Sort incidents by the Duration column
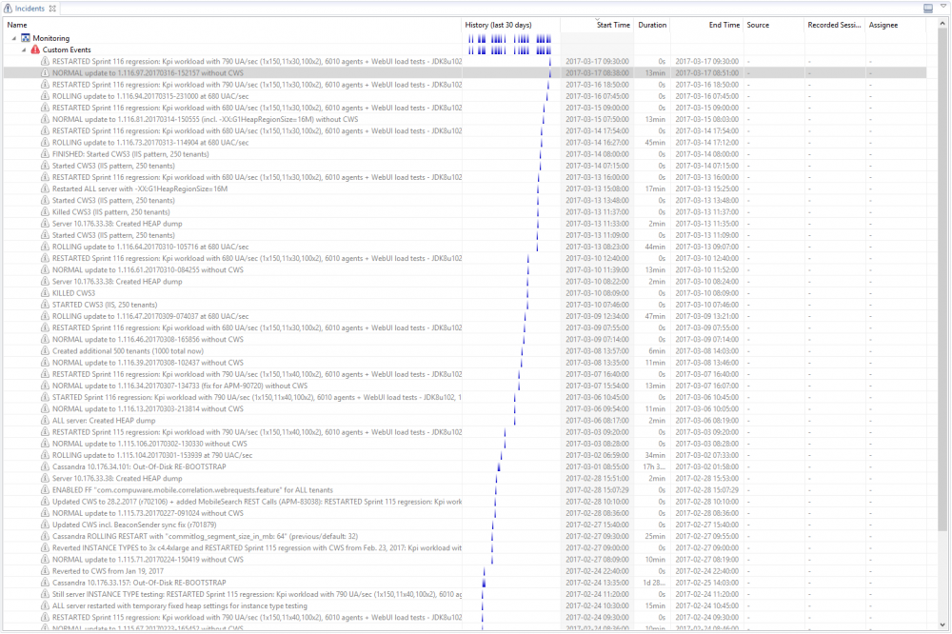The height and width of the screenshot is (634, 952). coord(652,25)
